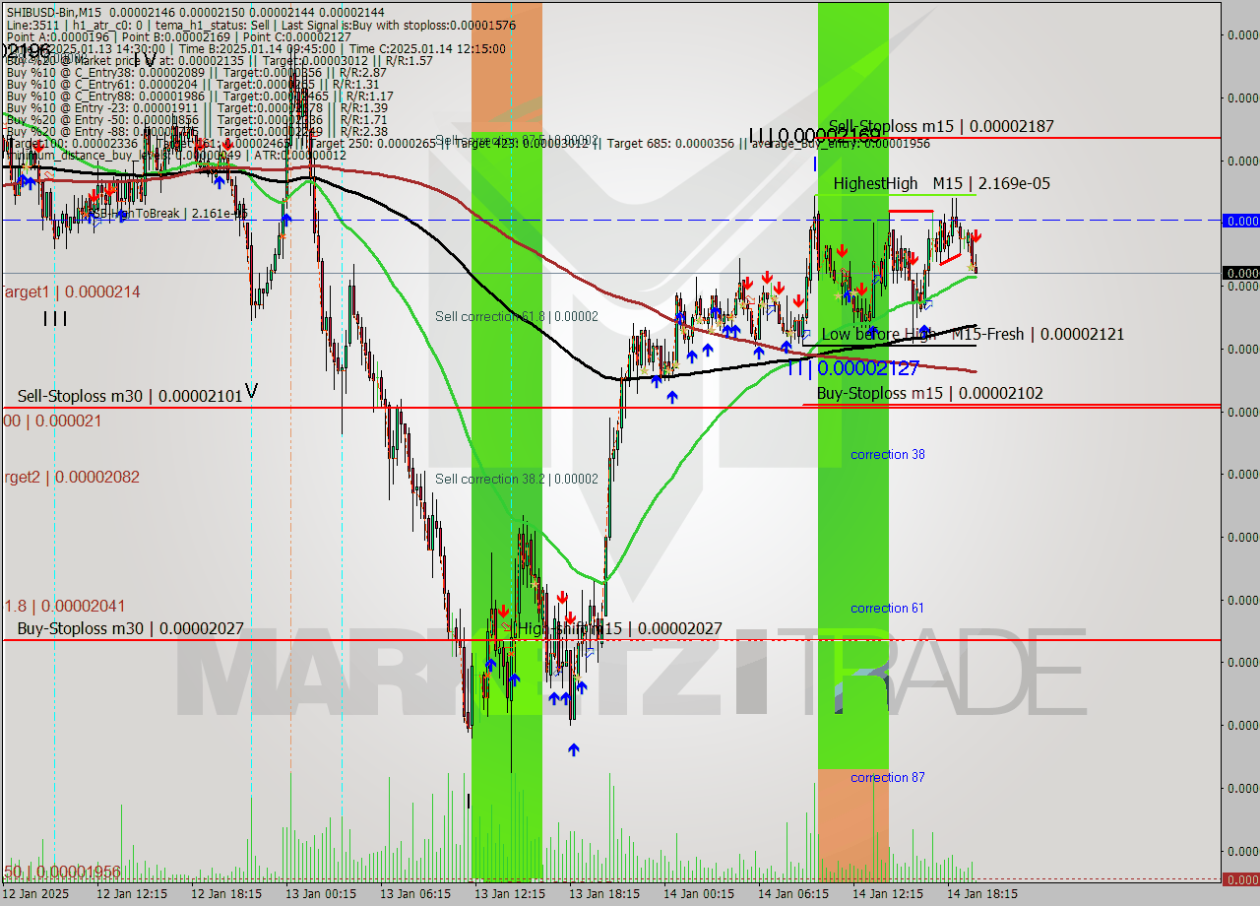Click the 'High-shift m15 | 0.00002027' label
This screenshot has width=1260, height=906.
click(619, 628)
